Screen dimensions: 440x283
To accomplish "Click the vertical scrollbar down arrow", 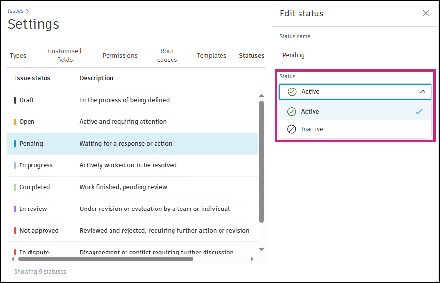I will tap(261, 249).
